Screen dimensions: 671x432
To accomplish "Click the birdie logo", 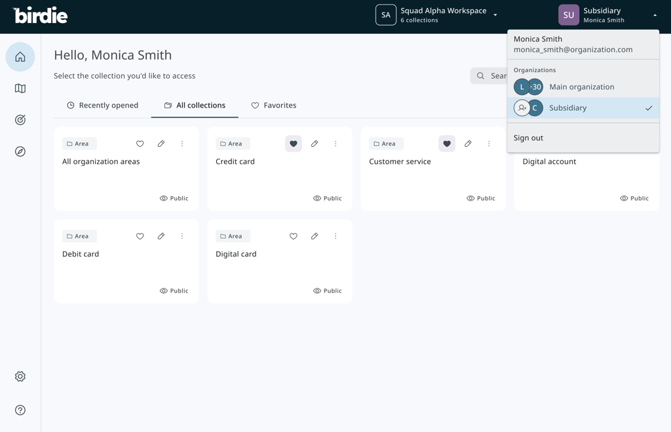I will click(40, 15).
